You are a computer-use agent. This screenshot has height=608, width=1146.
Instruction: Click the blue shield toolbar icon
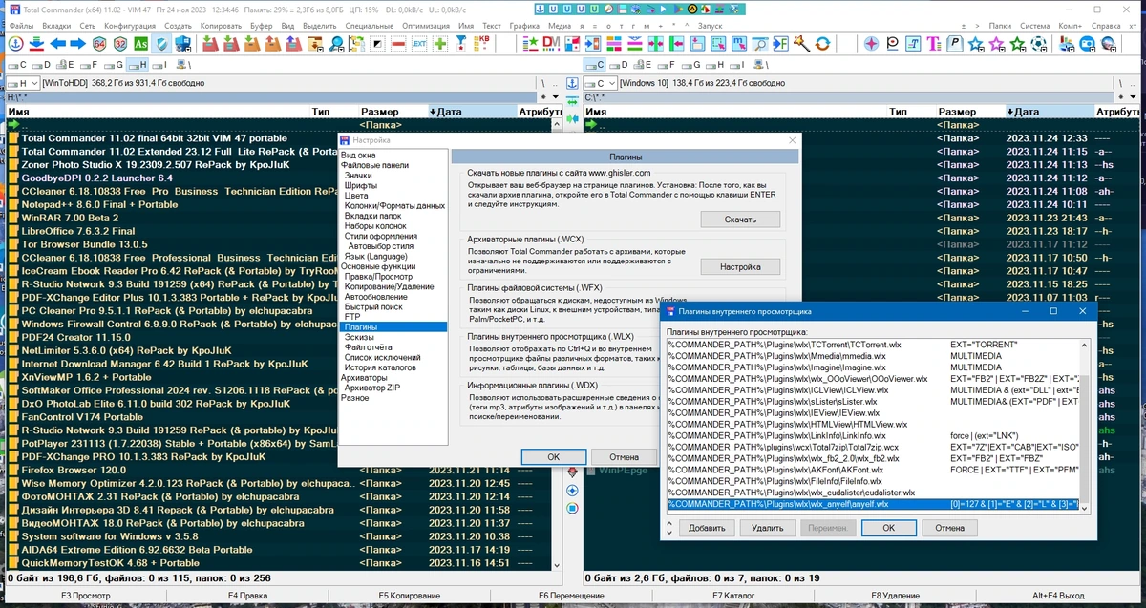(x=161, y=44)
